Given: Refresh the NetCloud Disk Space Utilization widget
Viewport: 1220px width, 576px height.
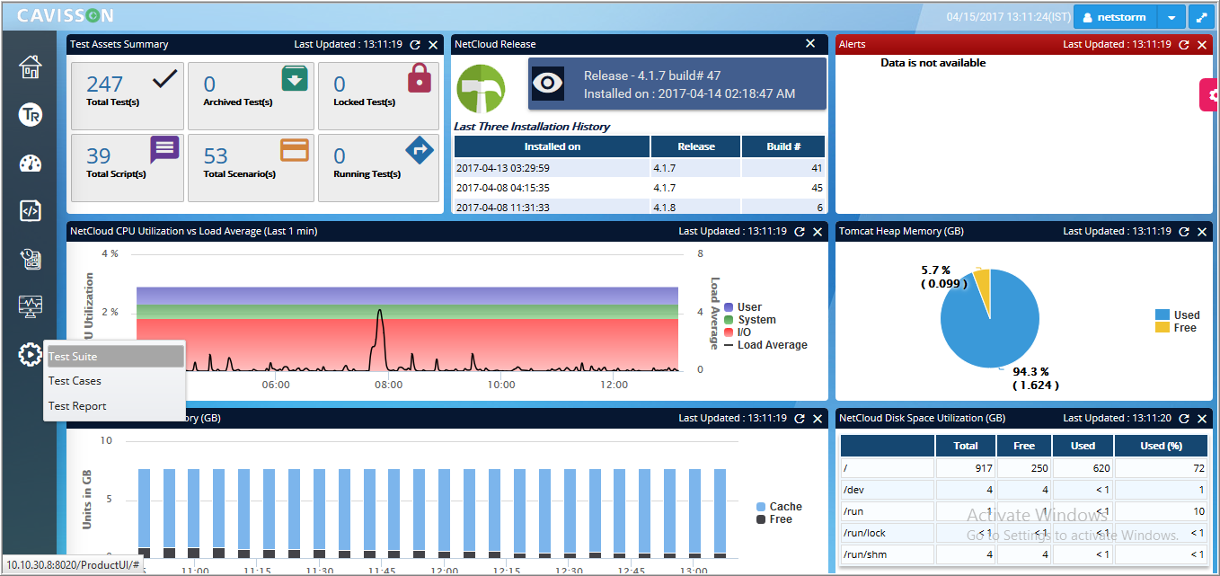Looking at the screenshot, I should coord(1184,418).
